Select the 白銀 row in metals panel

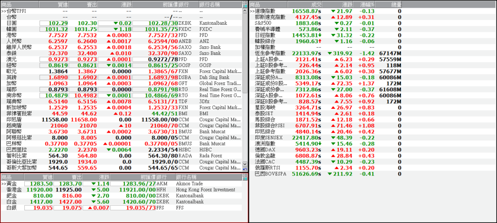click(121, 208)
